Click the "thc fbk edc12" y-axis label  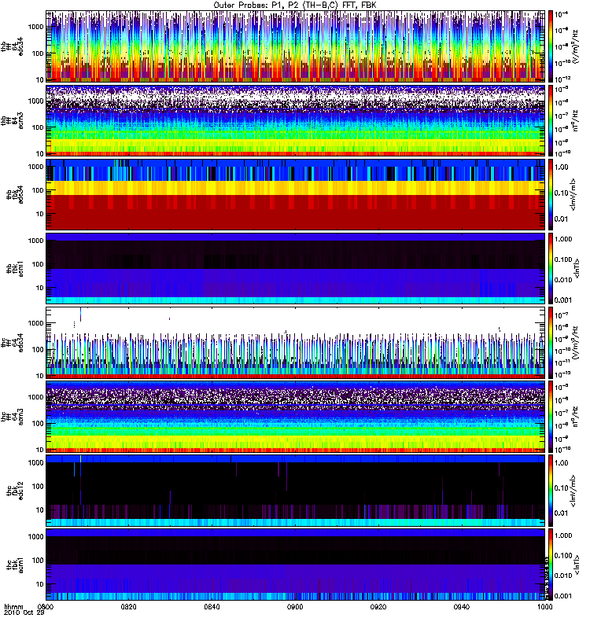pyautogui.click(x=14, y=491)
